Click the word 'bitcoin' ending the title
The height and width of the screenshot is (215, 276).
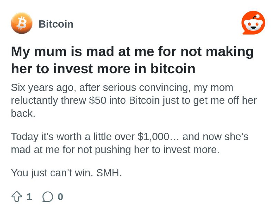coord(173,69)
